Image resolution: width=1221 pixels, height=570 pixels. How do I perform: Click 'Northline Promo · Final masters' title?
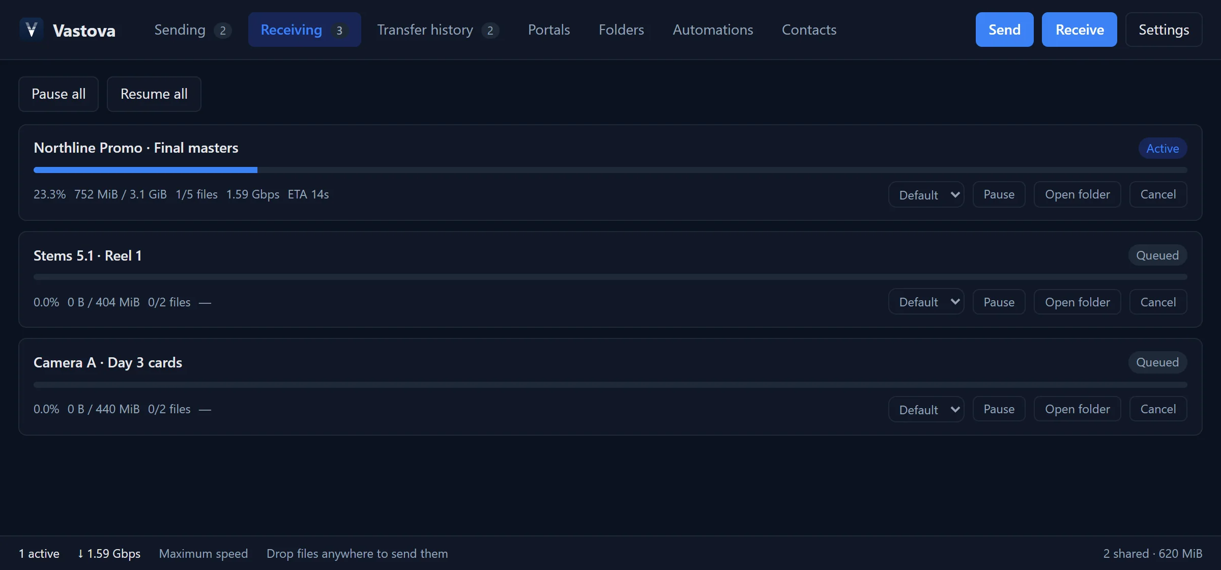(x=136, y=148)
